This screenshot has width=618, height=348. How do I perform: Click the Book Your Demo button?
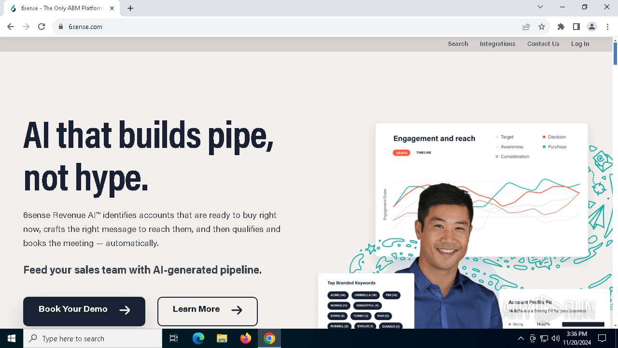[x=84, y=311]
